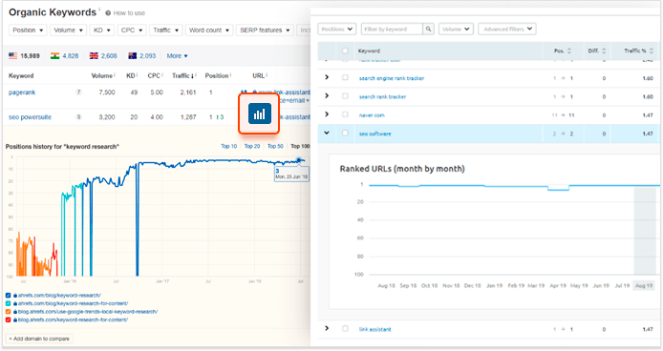The image size is (663, 351).
Task: Select Aug 19 on Ranked URLs chart axis
Action: coord(644,285)
